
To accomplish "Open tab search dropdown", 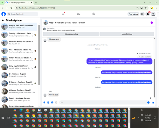I will point(2,3).
